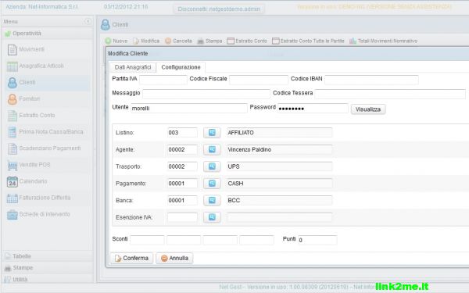Open the Listino lookup search icon
Image resolution: width=469 pixels, height=293 pixels.
212,133
